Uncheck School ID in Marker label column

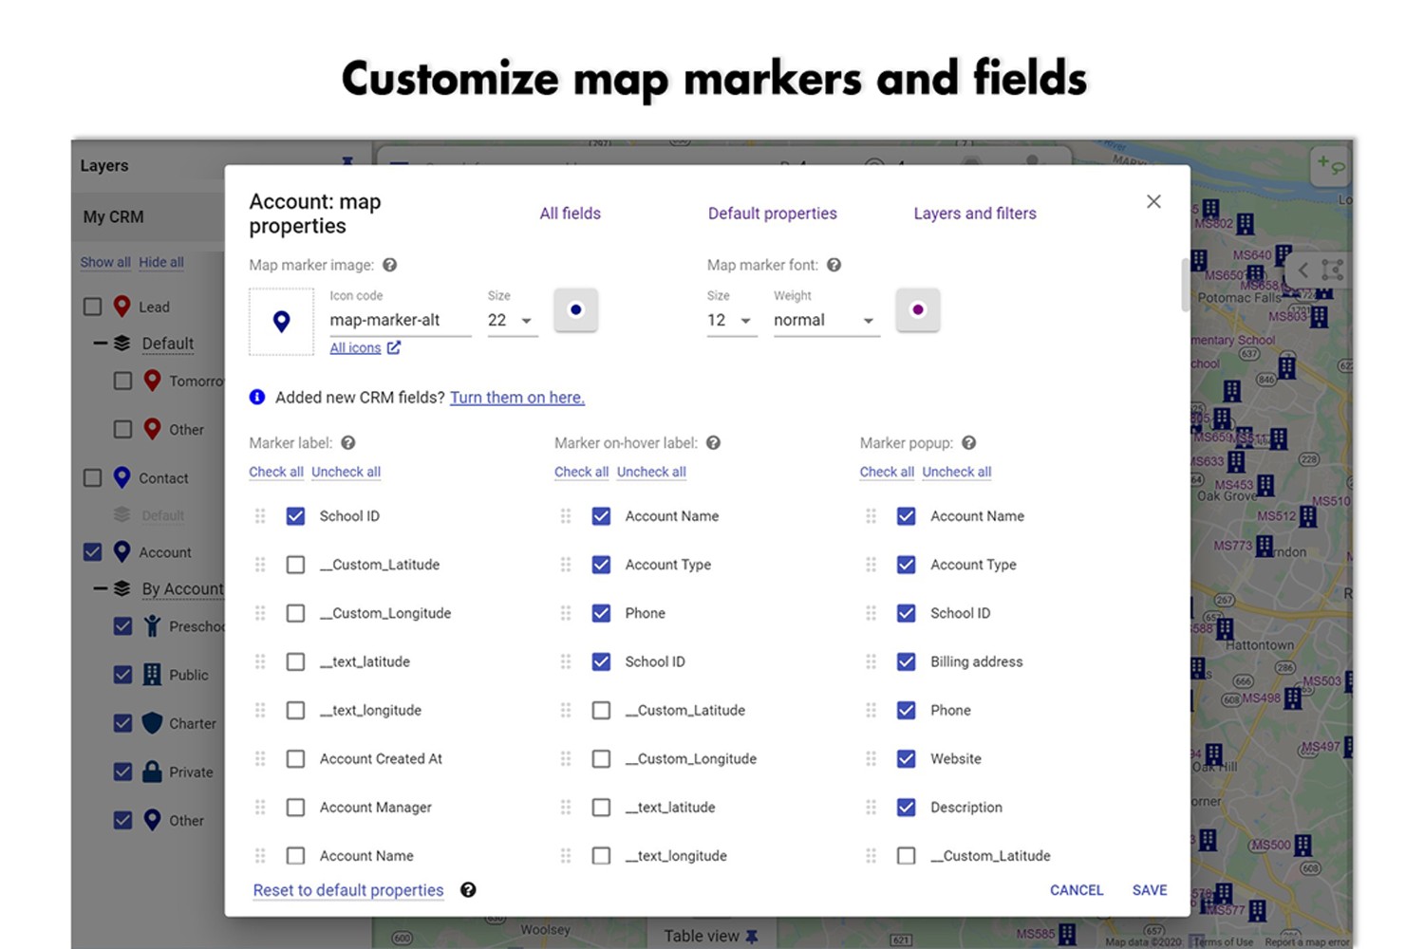pyautogui.click(x=295, y=516)
